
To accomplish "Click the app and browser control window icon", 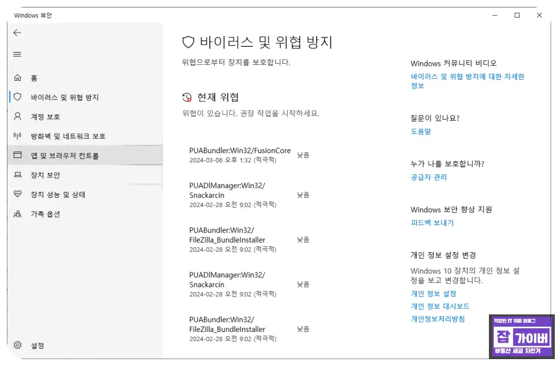I will point(18,155).
